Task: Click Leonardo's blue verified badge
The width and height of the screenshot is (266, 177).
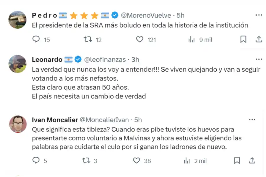Action: [x=78, y=59]
